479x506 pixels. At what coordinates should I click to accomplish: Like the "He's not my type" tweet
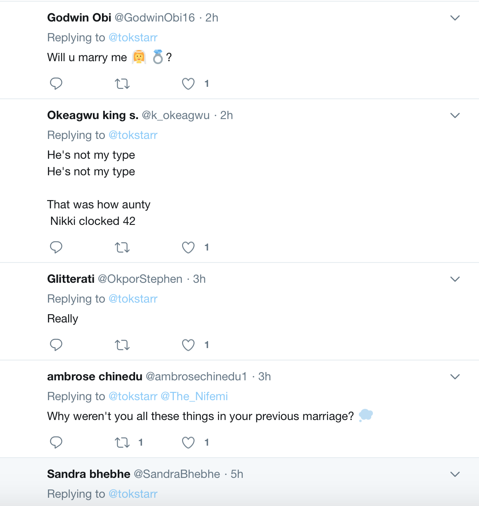[188, 248]
